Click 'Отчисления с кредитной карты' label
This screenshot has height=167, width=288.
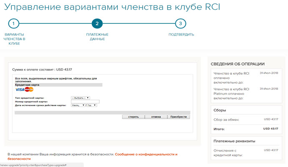(x=228, y=153)
